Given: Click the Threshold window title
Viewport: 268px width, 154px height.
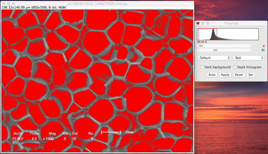Looking at the screenshot, I should [x=231, y=23].
